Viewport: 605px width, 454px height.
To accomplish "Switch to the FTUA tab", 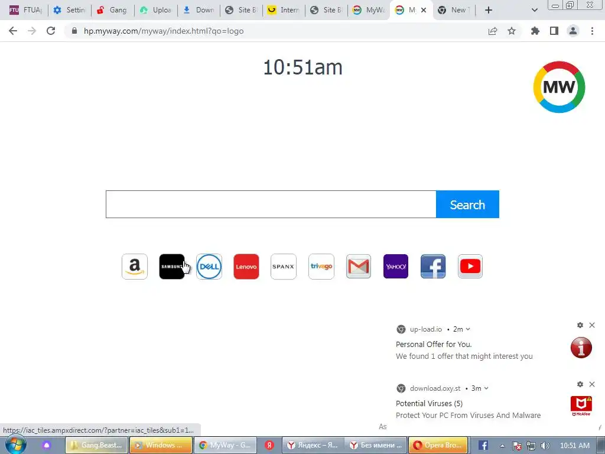I will coord(25,10).
